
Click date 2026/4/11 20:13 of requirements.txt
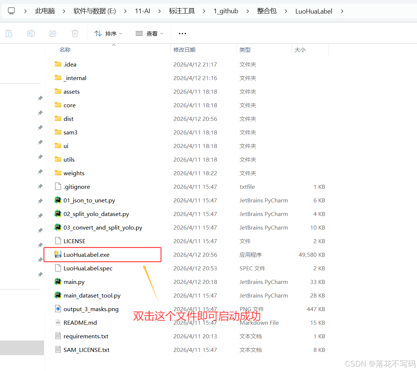coord(195,336)
